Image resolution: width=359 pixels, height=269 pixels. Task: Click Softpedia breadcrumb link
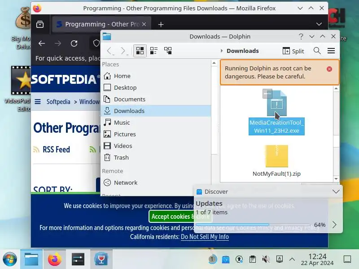pyautogui.click(x=58, y=101)
